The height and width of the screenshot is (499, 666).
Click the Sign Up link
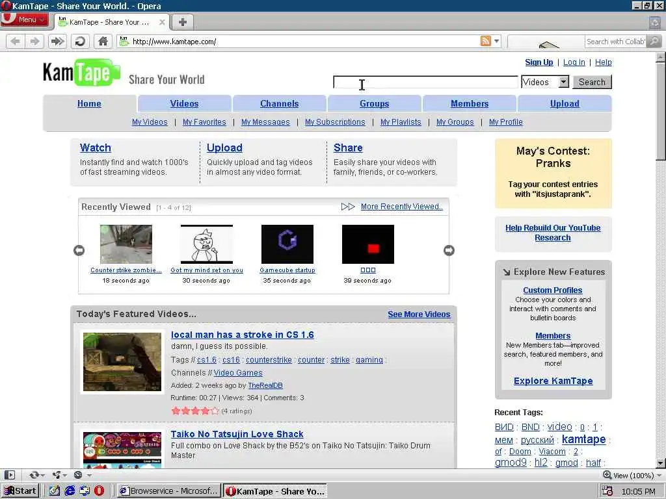pyautogui.click(x=539, y=62)
